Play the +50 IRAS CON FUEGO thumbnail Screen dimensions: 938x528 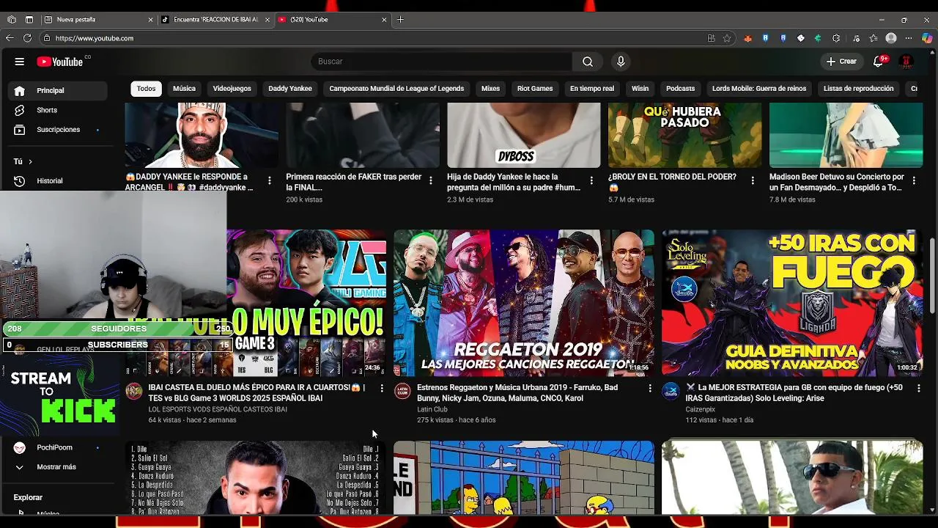click(x=792, y=303)
